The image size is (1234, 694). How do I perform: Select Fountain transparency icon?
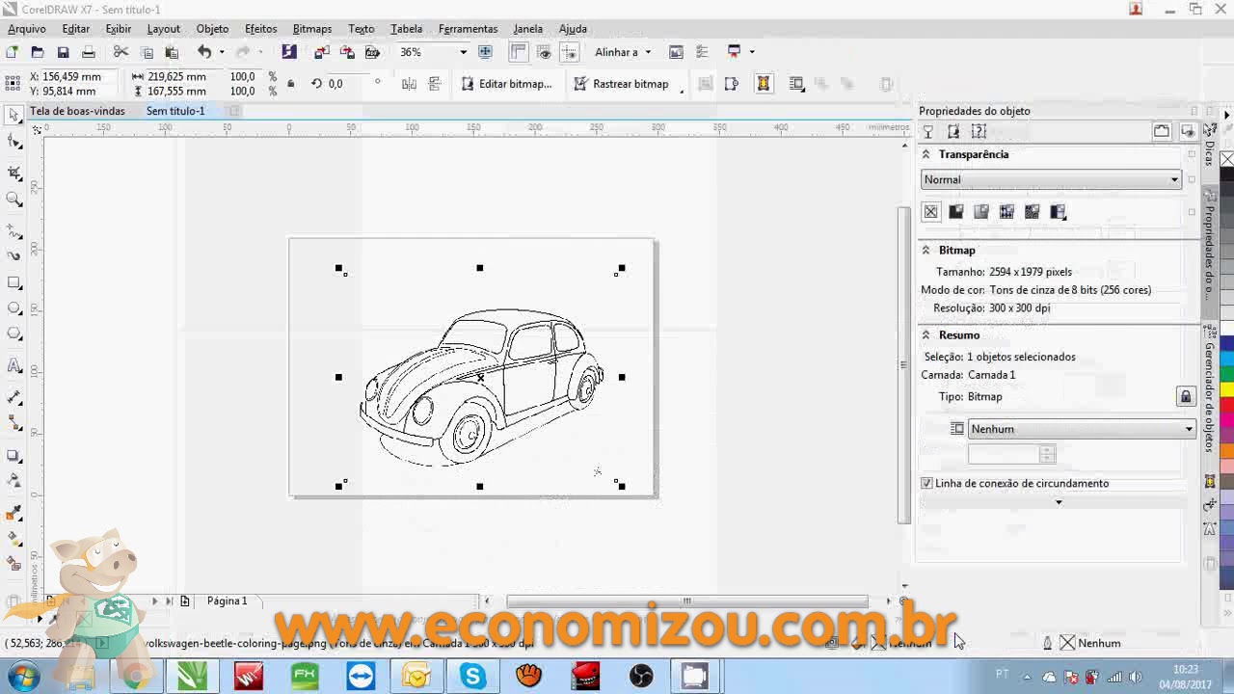pyautogui.click(x=981, y=212)
